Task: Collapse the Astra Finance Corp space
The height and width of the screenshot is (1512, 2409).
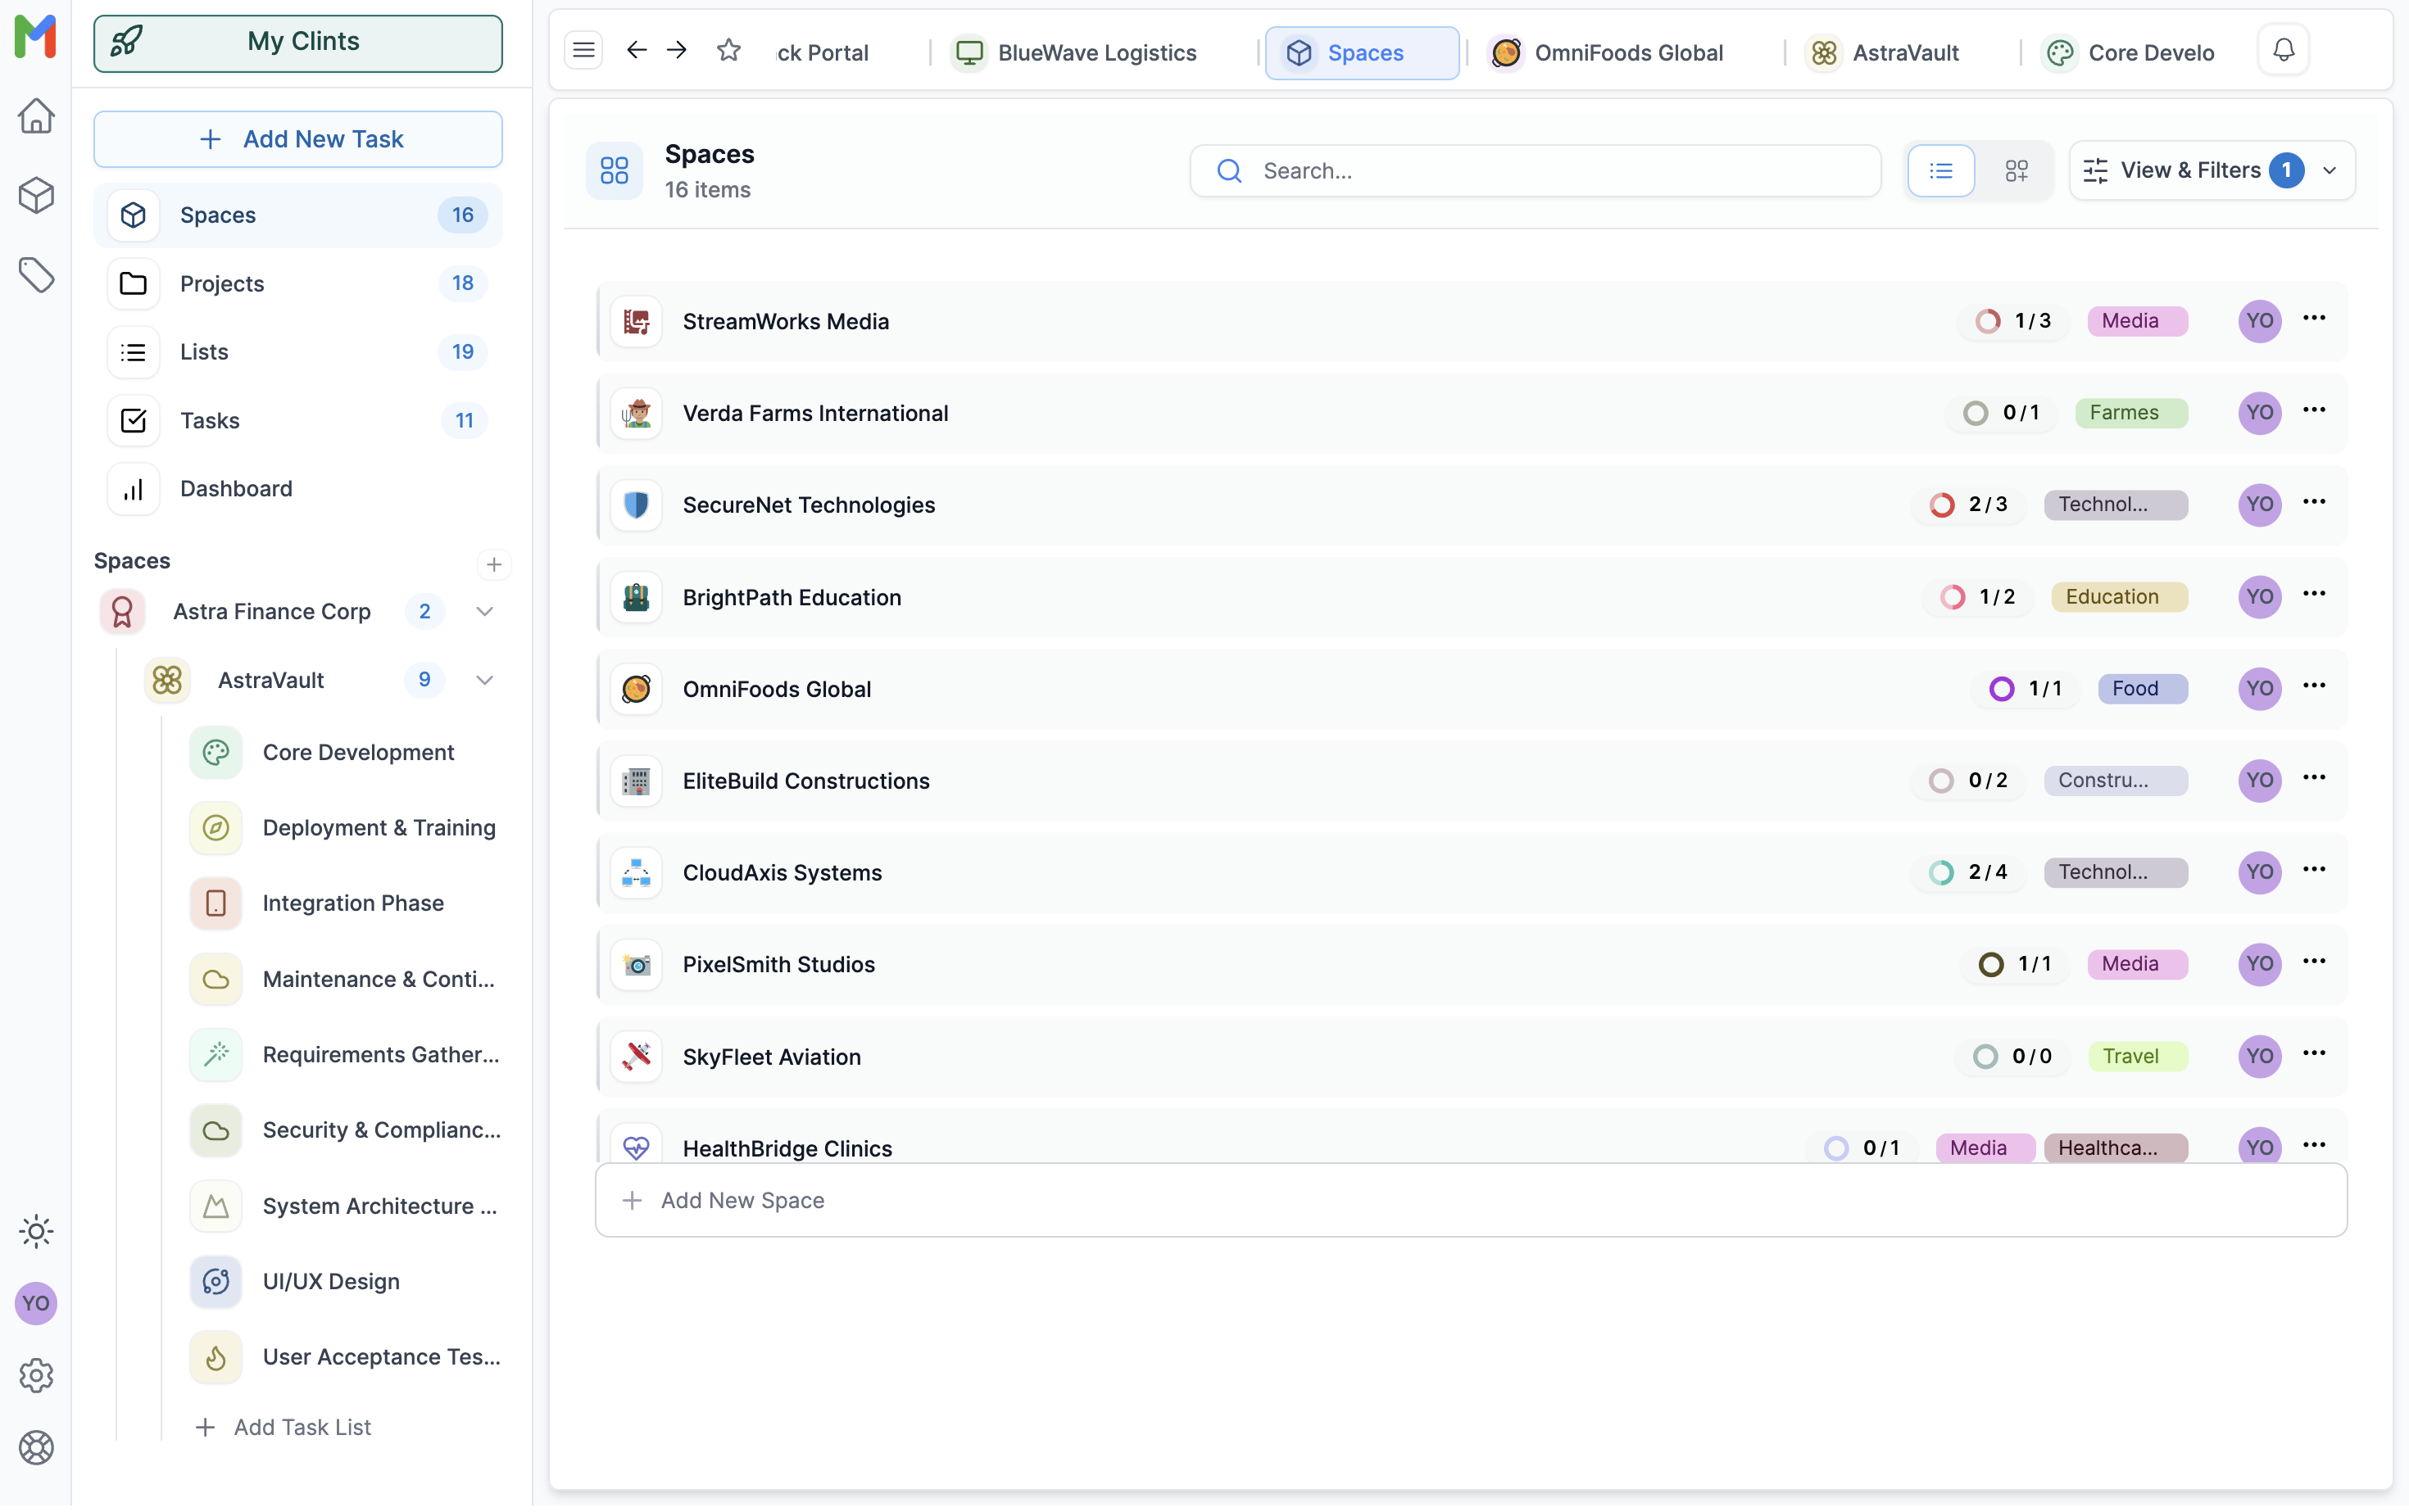Action: tap(484, 611)
